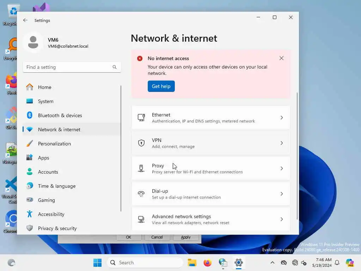Click the Find a setting search box

coord(72,67)
